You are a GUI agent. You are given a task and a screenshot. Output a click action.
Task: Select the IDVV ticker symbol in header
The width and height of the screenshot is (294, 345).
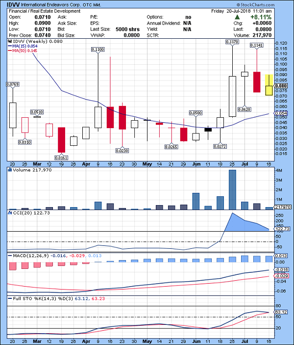[x=13, y=4]
